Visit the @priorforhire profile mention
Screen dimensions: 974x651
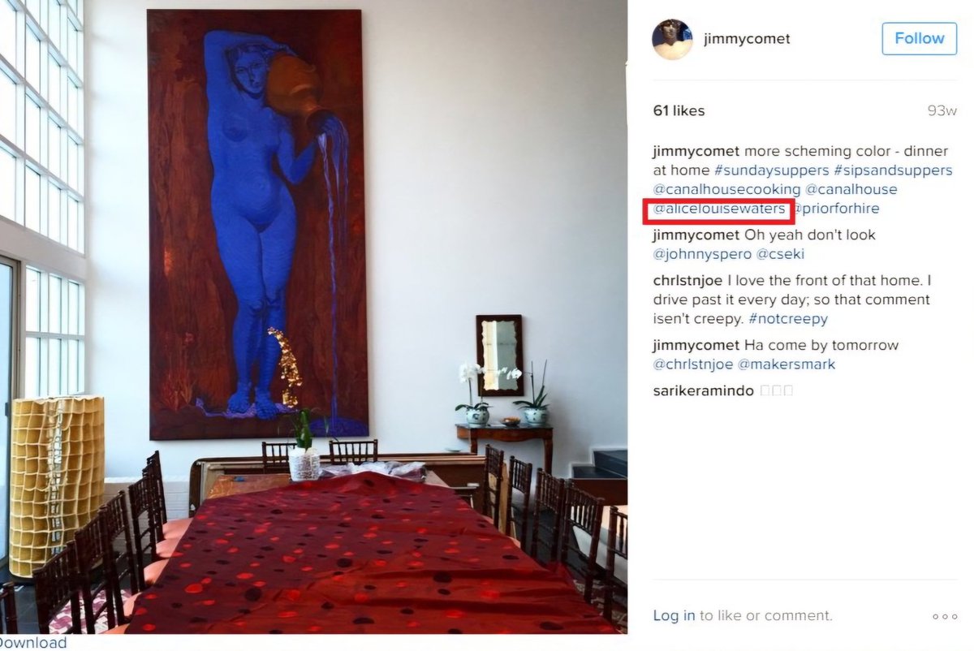[x=836, y=209]
